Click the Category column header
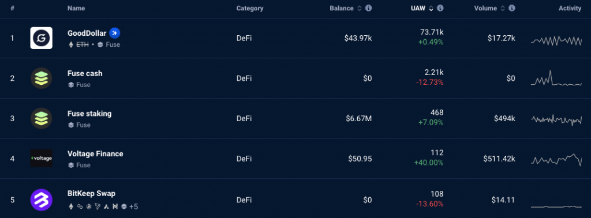Image resolution: width=591 pixels, height=218 pixels. point(250,8)
